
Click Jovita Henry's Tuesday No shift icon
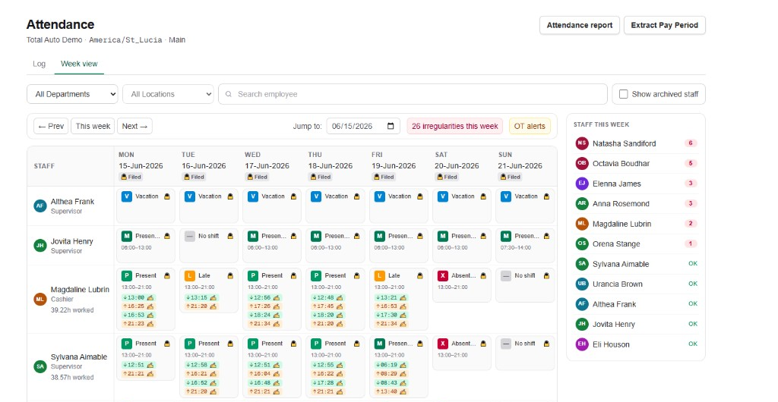coord(189,236)
